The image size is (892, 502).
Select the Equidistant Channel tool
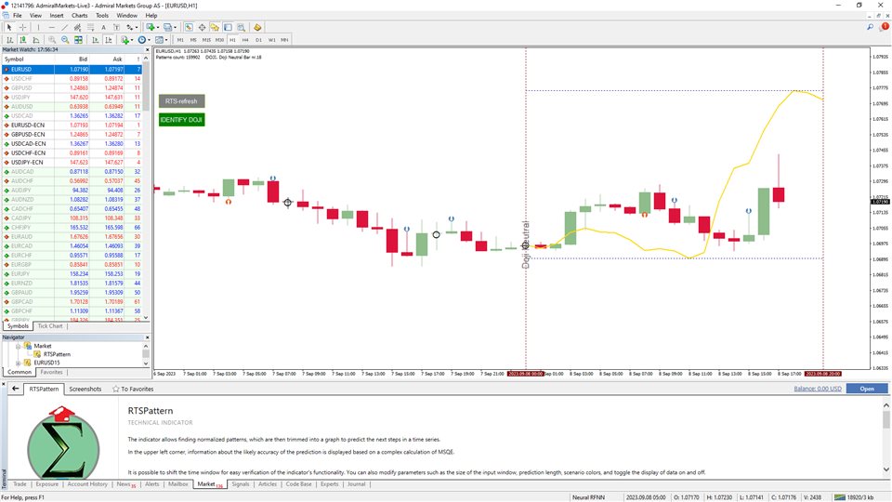click(77, 27)
